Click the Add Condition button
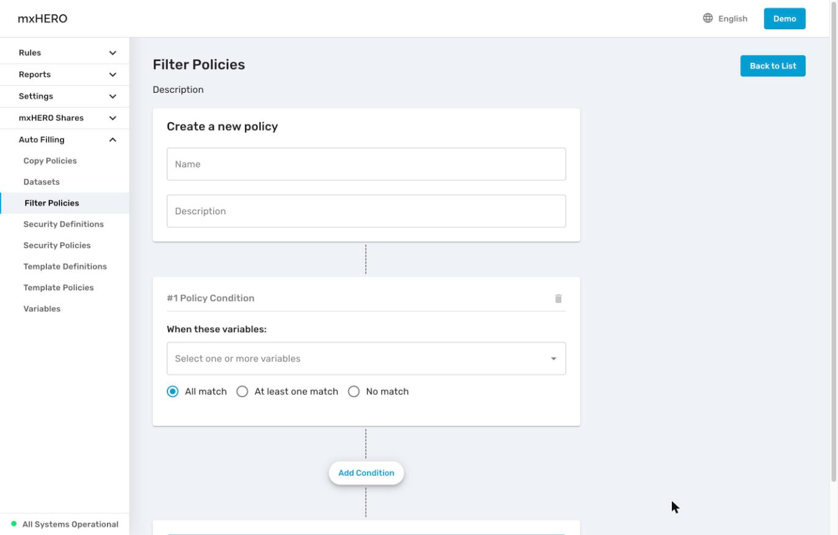The image size is (838, 535). [x=366, y=473]
